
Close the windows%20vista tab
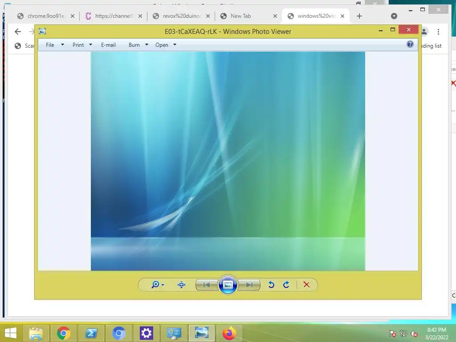click(x=342, y=16)
